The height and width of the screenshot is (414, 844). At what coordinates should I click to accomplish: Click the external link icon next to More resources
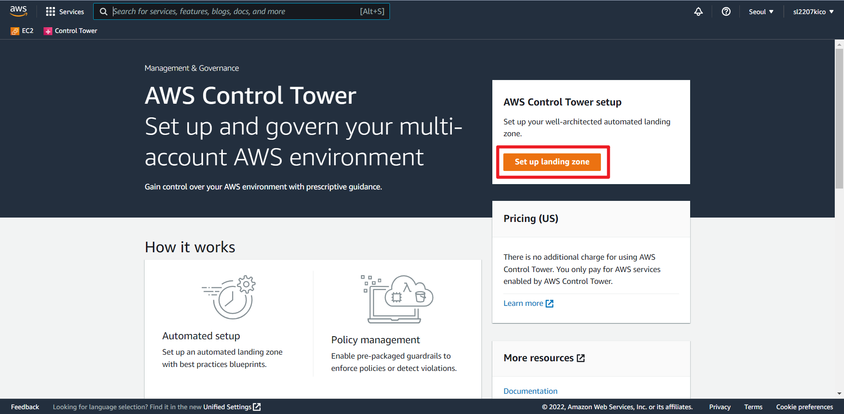click(x=581, y=358)
